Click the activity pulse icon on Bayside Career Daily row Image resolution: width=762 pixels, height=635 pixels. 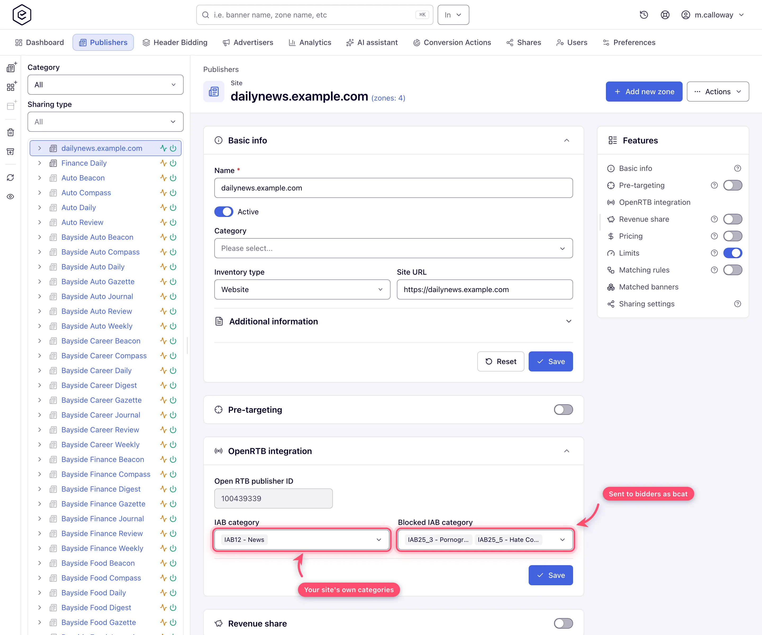coord(163,370)
